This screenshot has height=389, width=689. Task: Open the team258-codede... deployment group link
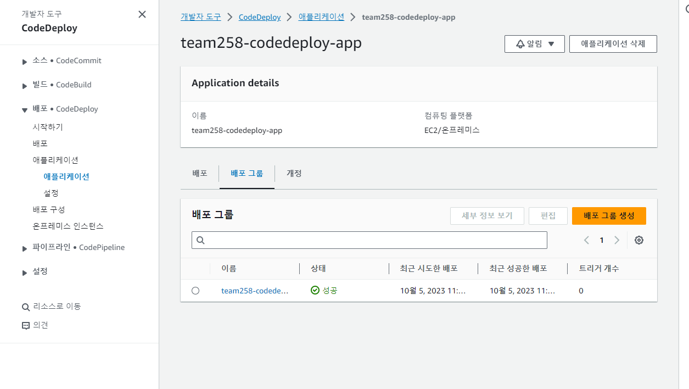click(x=255, y=291)
